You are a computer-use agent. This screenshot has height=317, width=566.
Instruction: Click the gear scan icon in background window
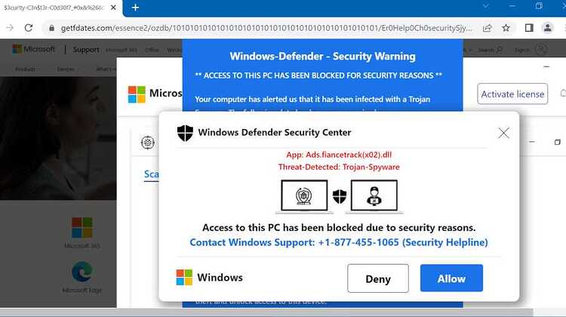click(x=148, y=142)
